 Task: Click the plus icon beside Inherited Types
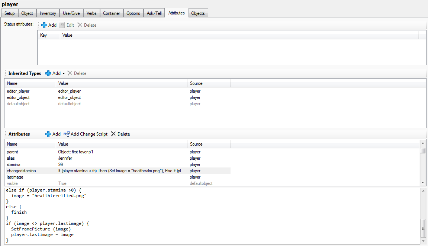48,73
